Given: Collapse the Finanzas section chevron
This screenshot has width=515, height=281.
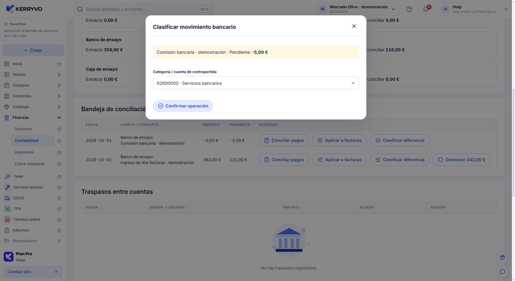Looking at the screenshot, I should (x=59, y=118).
